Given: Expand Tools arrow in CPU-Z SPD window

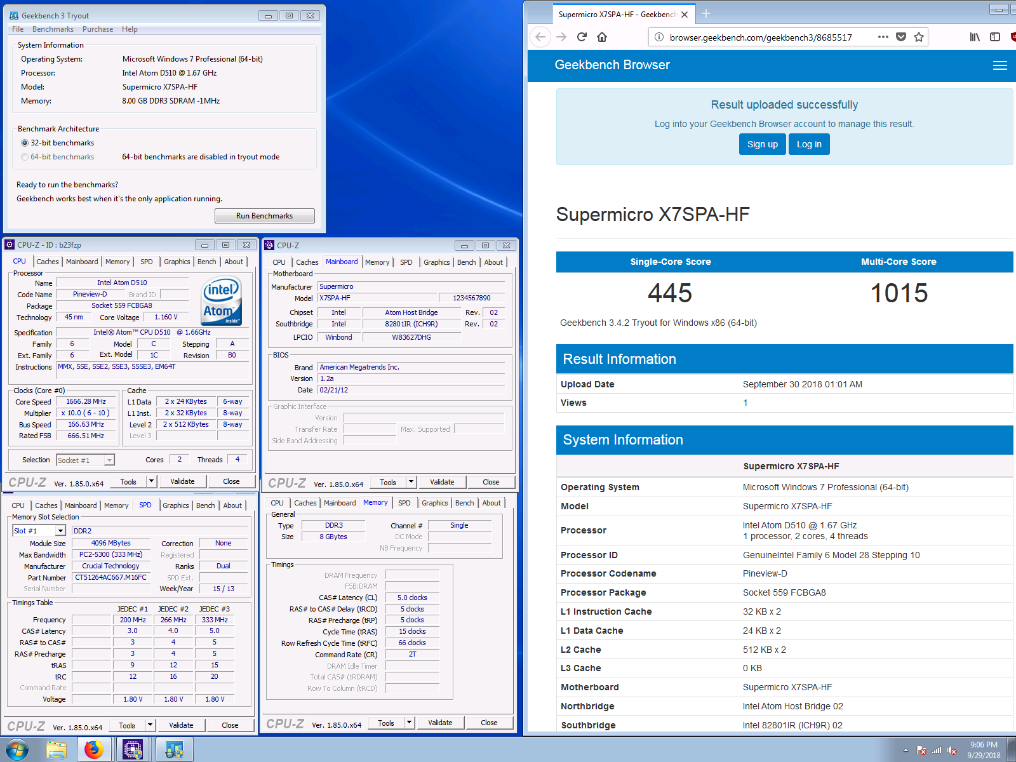Looking at the screenshot, I should click(x=150, y=725).
